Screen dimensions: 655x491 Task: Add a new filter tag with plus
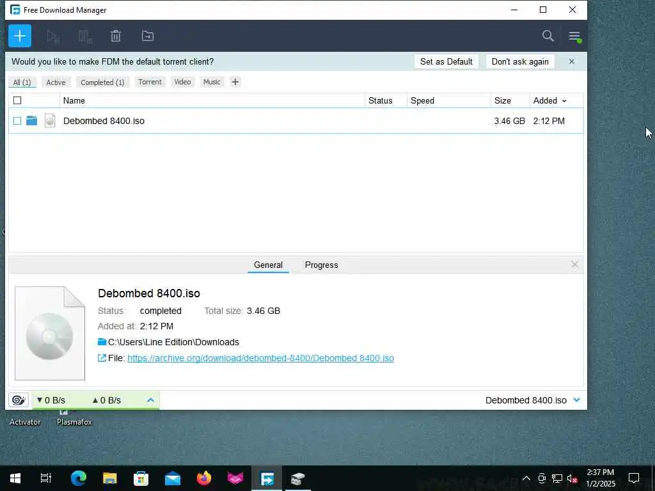coord(235,82)
